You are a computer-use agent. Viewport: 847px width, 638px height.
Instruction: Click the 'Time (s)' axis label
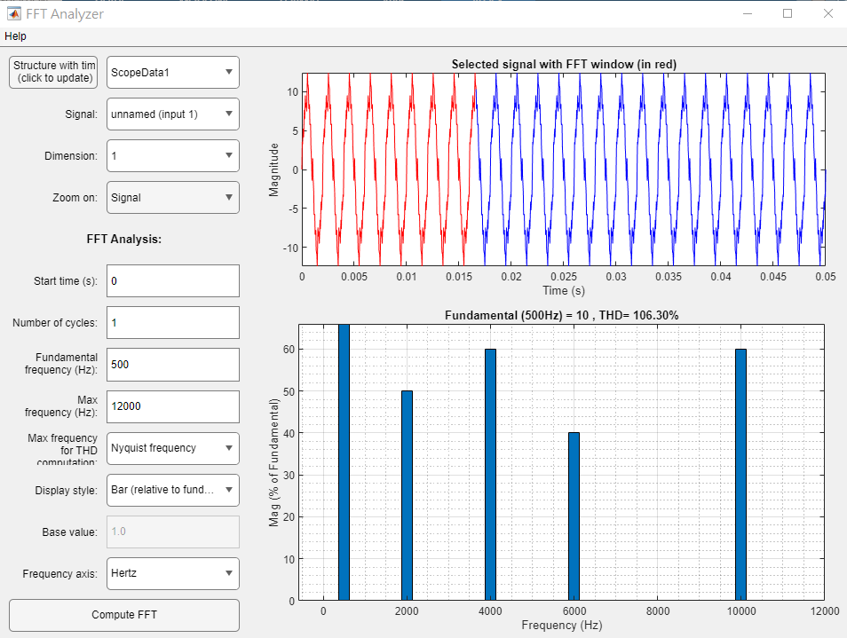coord(564,290)
